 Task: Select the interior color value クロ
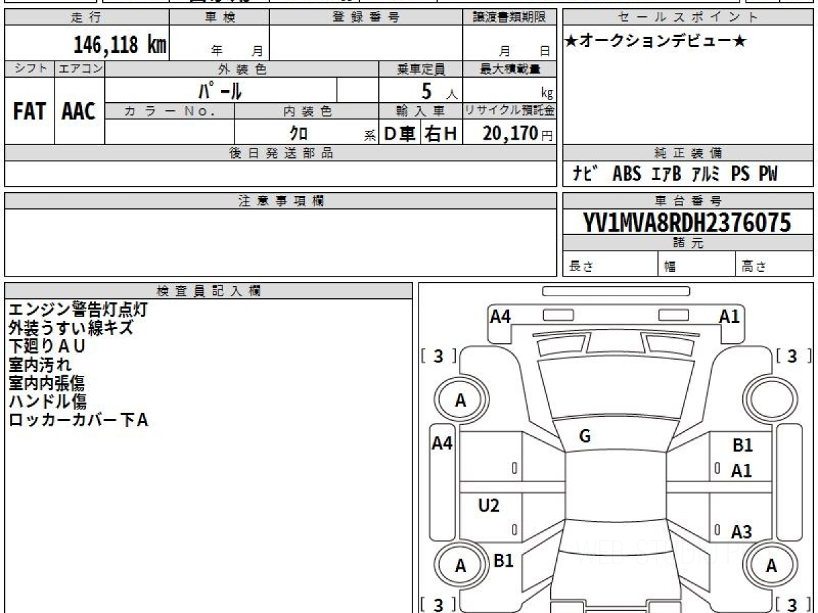point(299,133)
